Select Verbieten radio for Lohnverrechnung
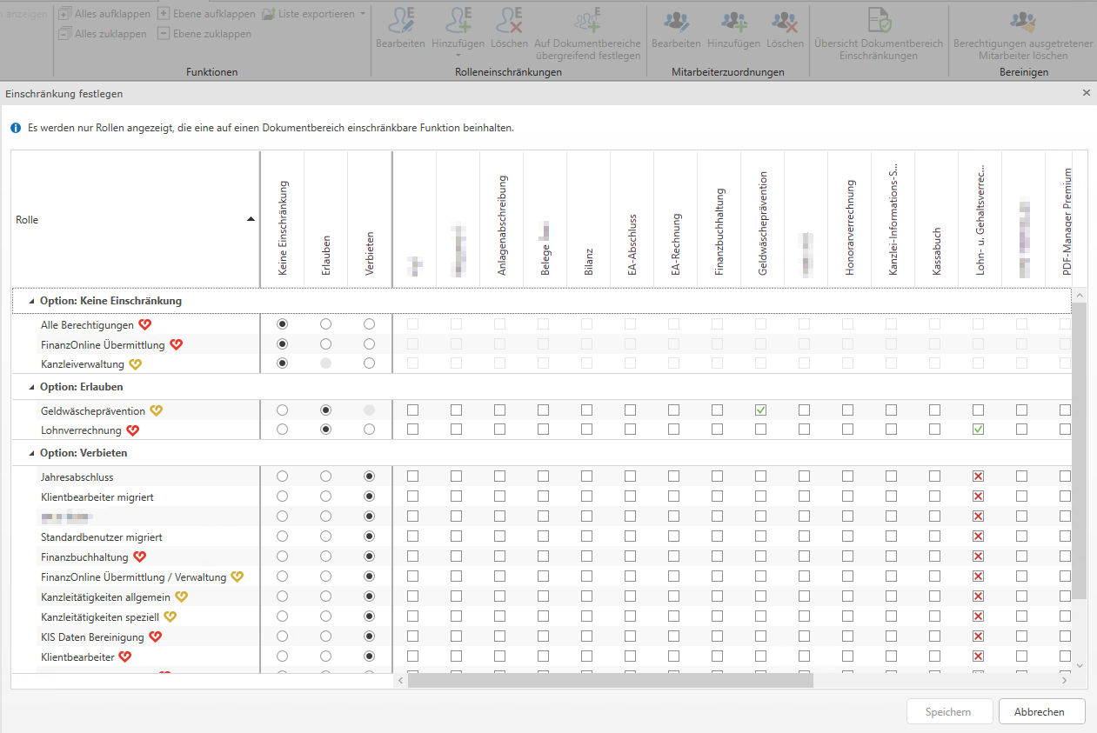 (369, 430)
